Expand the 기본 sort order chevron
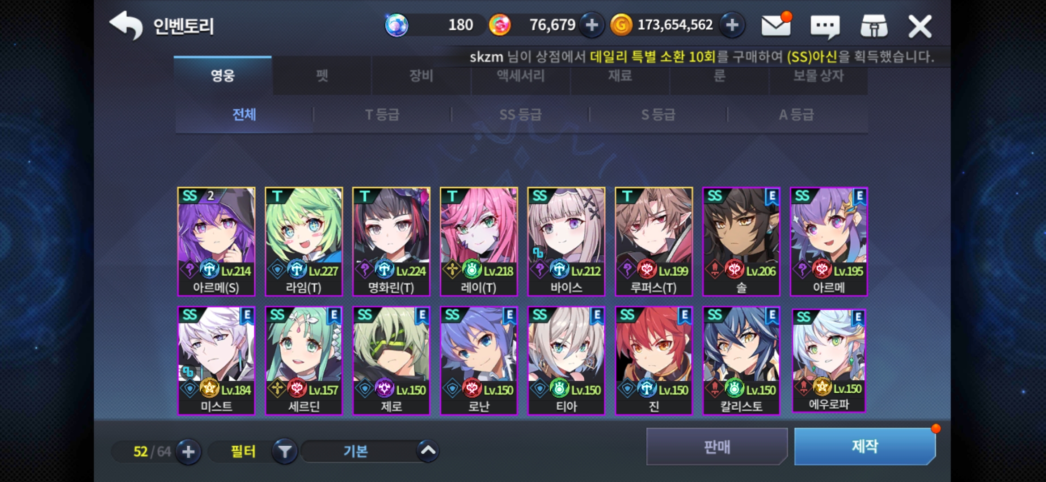 click(428, 451)
